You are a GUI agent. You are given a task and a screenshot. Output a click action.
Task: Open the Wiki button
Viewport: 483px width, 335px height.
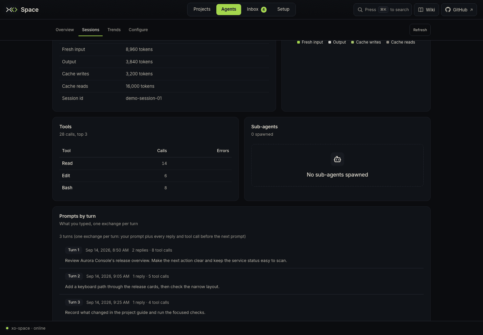427,10
